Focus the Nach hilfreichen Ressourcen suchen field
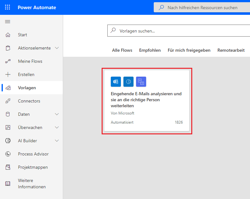Image resolution: width=250 pixels, height=199 pixels. [202, 7]
